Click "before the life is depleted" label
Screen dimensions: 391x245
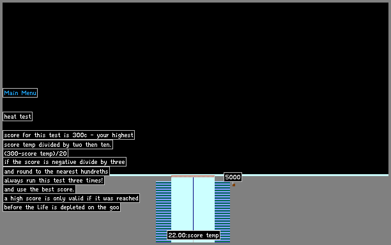pyautogui.click(x=61, y=207)
